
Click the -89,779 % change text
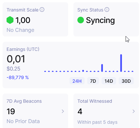point(18,77)
